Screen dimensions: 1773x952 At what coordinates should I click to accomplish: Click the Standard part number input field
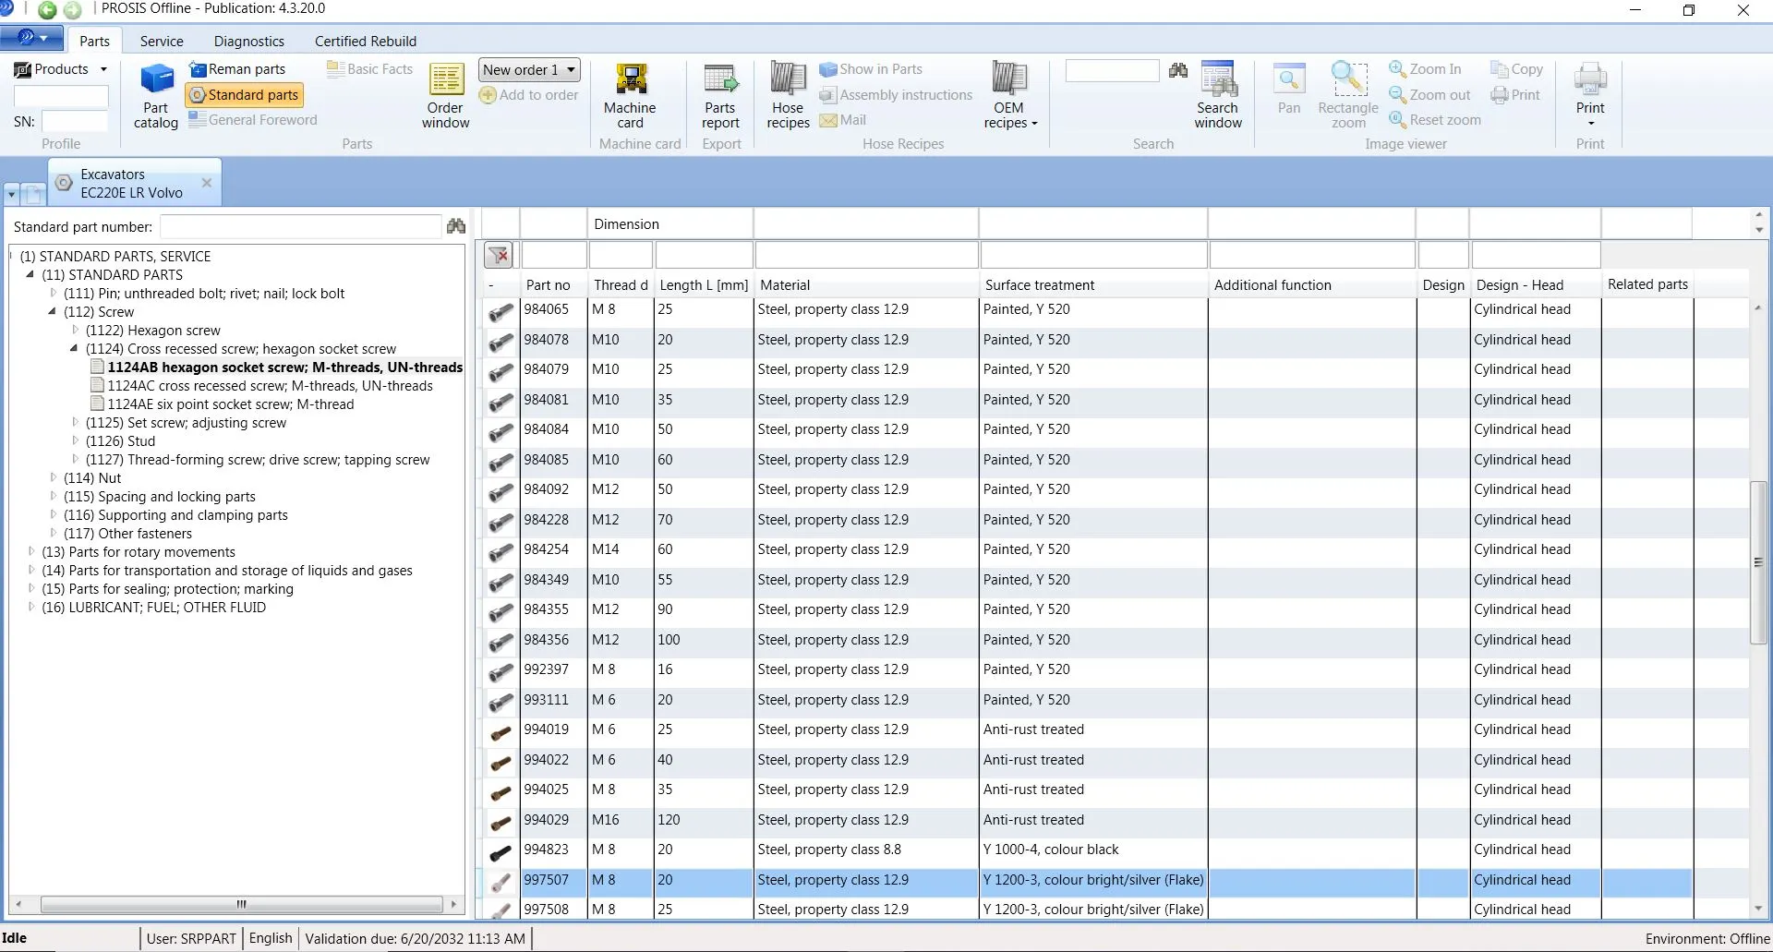tap(300, 227)
